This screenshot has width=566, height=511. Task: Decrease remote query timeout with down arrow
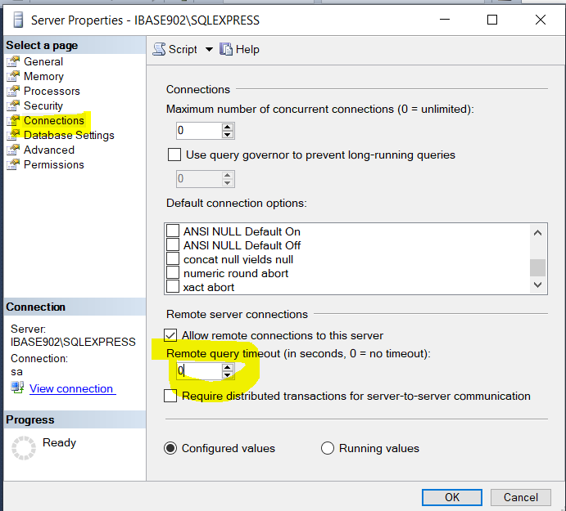tap(228, 375)
